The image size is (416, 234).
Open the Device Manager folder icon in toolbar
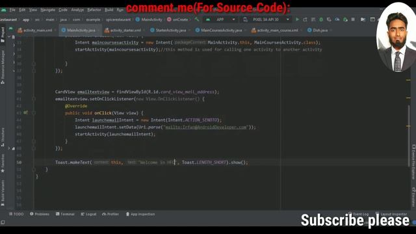pyautogui.click(x=363, y=19)
